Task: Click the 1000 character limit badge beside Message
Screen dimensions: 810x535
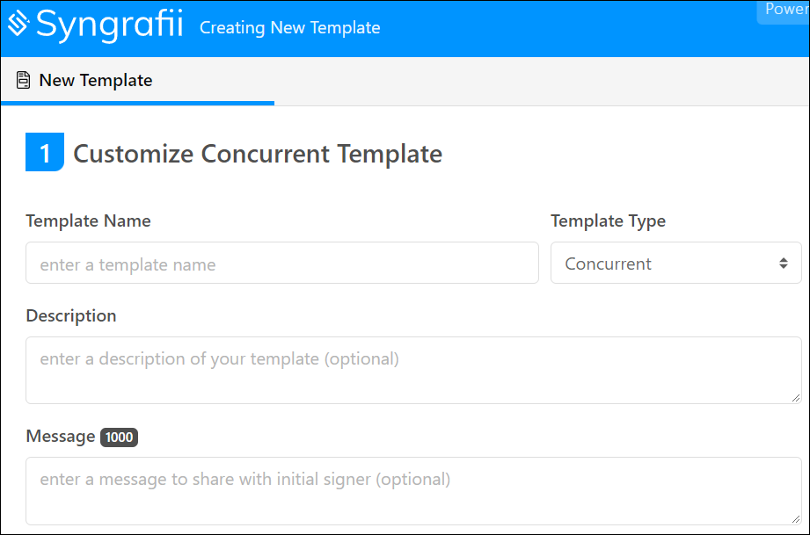Action: [119, 437]
